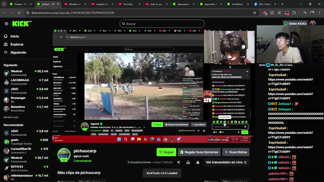Expand Mostrar más in followed list
This screenshot has width=324, height=182.
(x=11, y=117)
